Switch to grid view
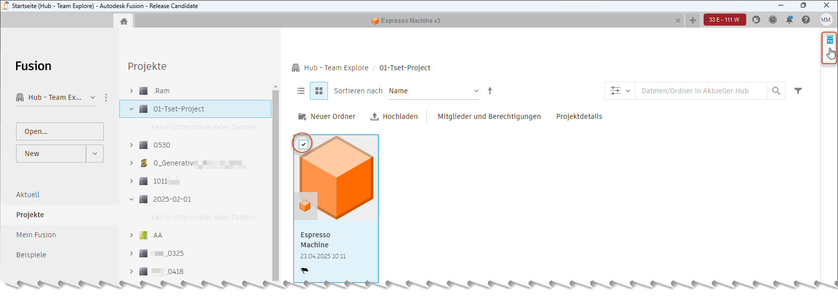 [319, 91]
